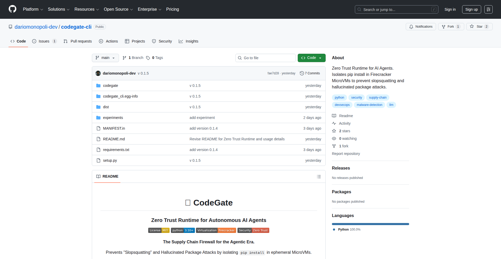Image resolution: width=501 pixels, height=259 pixels.
Task: View commit history via the clock icon
Action: (x=302, y=73)
